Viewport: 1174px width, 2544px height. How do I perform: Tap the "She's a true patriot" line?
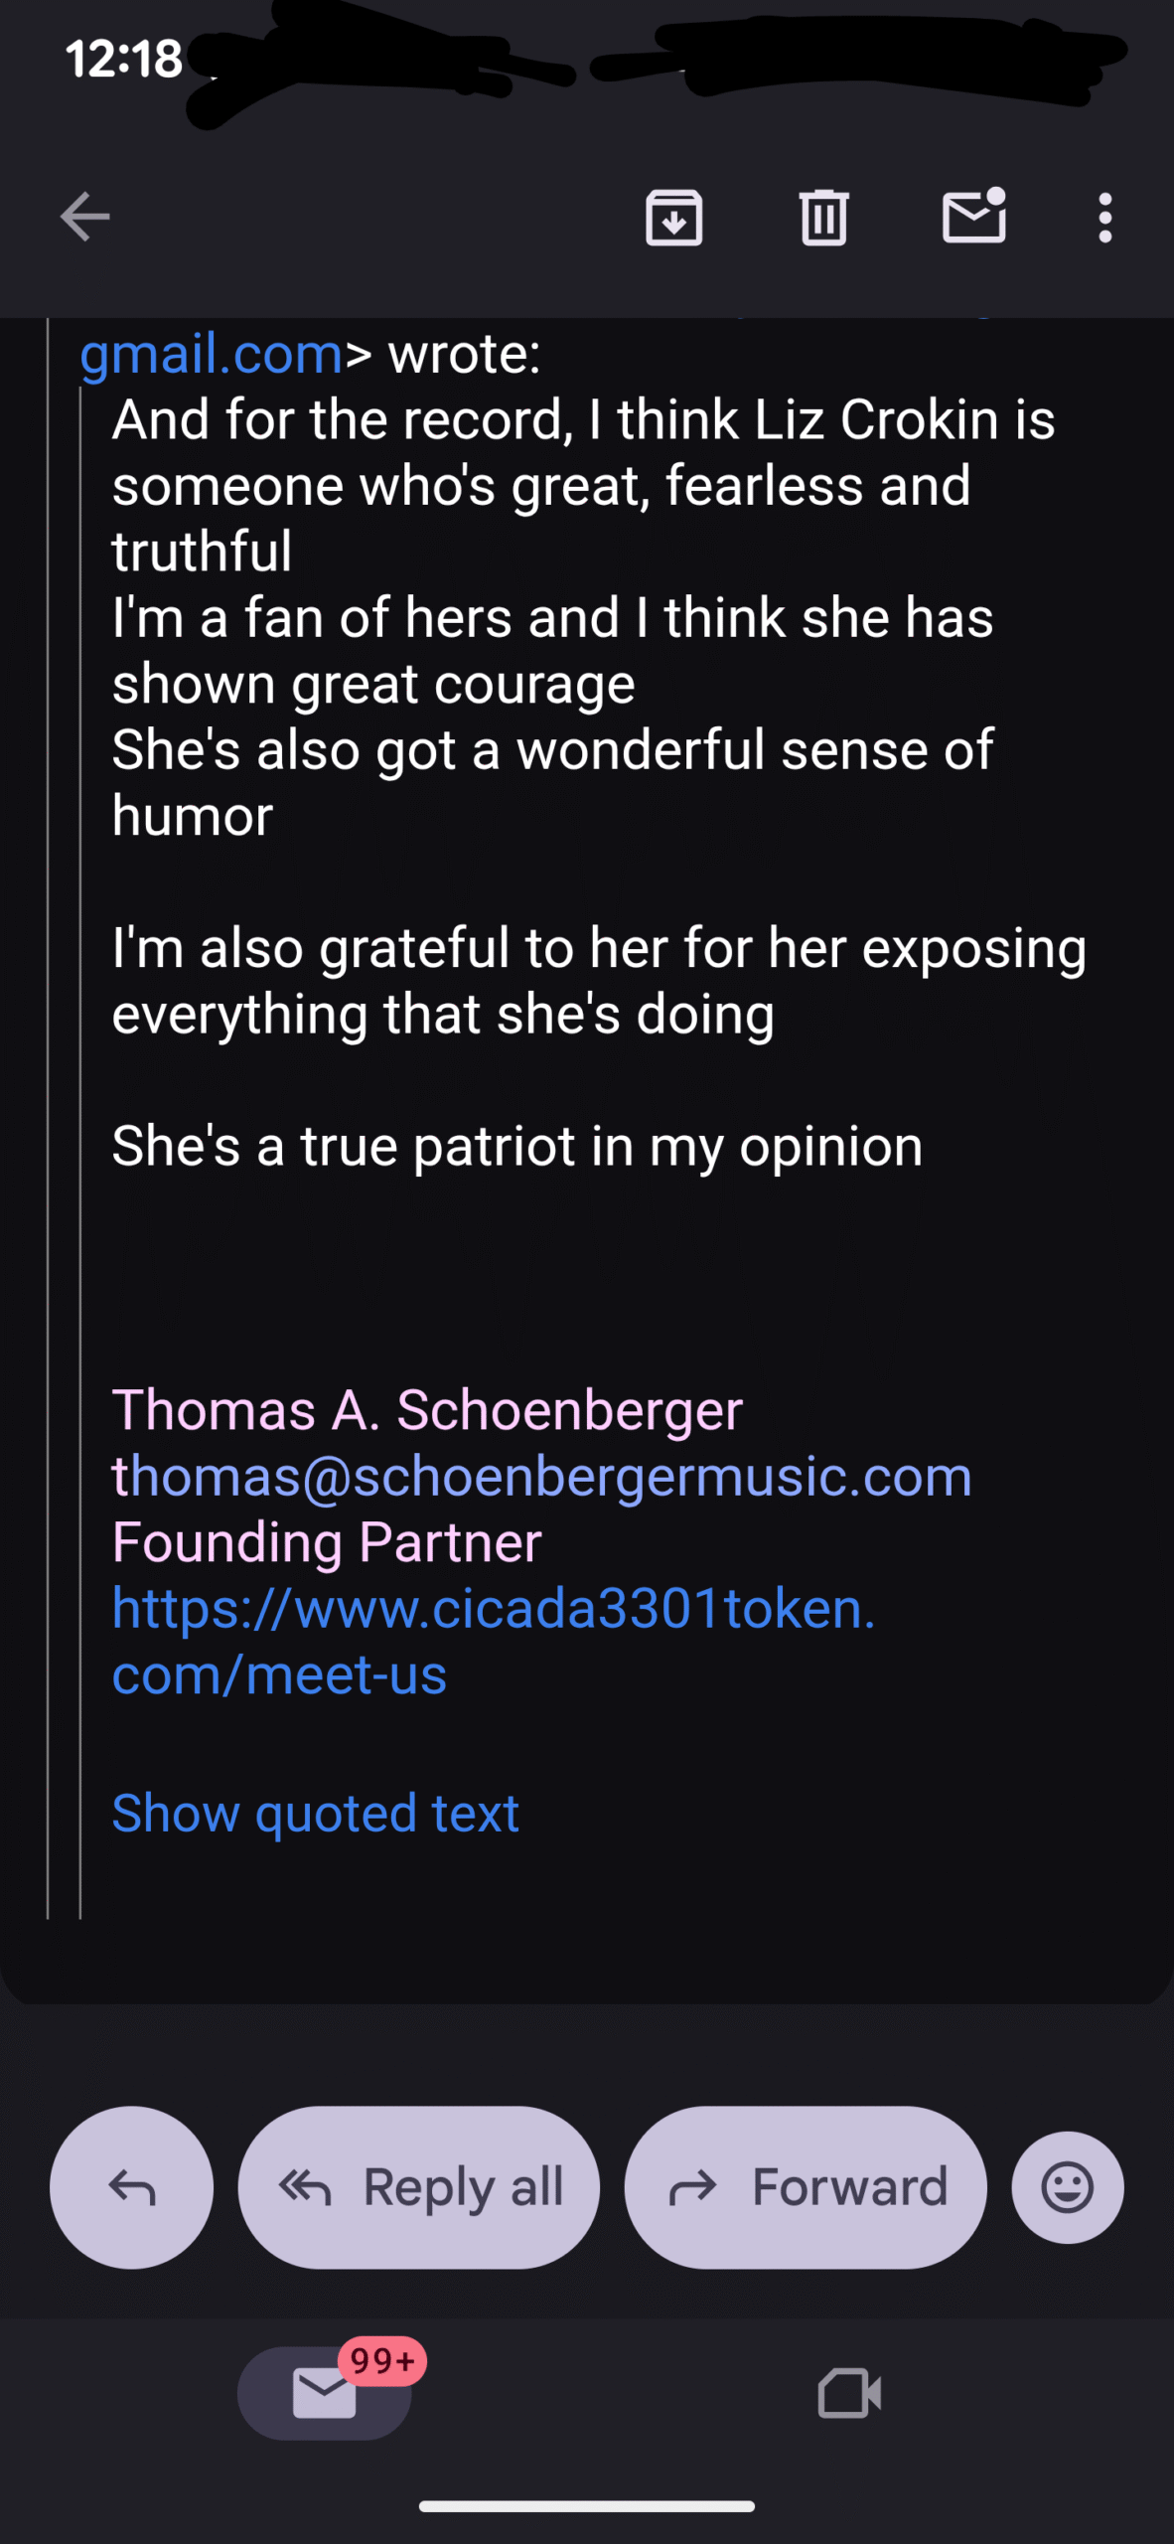[516, 1146]
